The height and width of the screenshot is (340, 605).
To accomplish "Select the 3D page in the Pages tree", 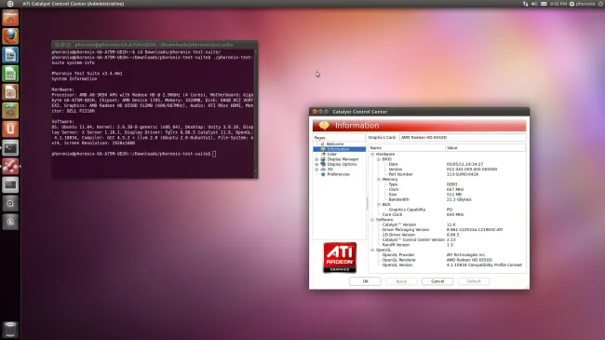I will coord(329,170).
